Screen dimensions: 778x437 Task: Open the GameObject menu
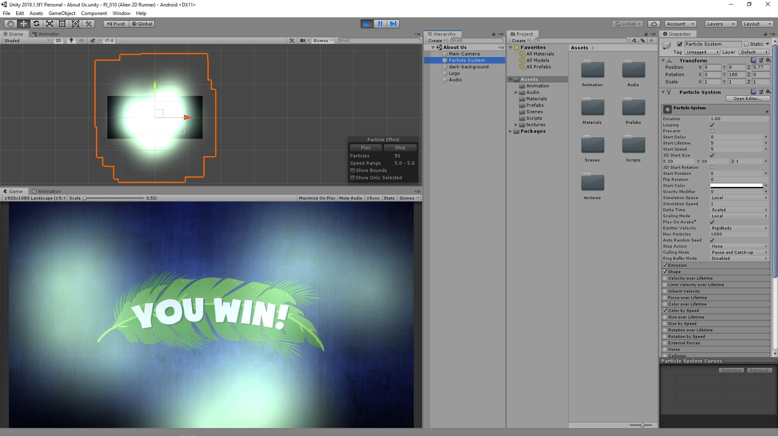pos(62,13)
